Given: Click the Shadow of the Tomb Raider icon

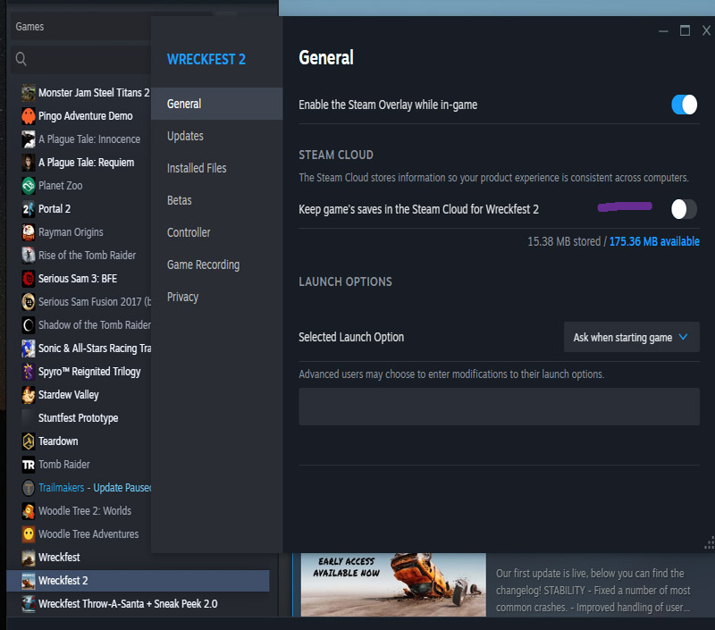Looking at the screenshot, I should pos(29,325).
